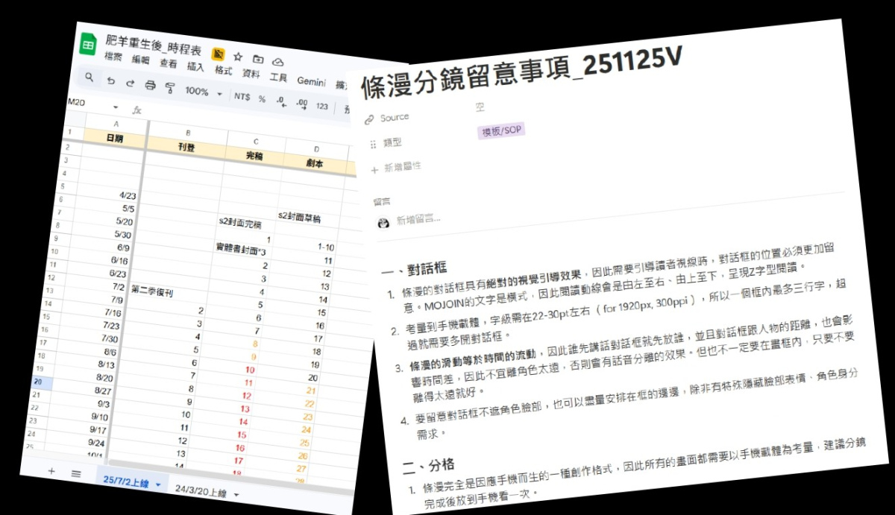Switch to the 24/3/20上線 sheet tab
Screen dimensions: 895x515
click(201, 490)
